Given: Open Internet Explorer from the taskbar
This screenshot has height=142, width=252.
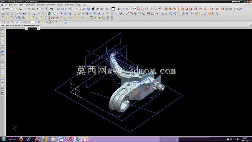Looking at the screenshot, I should (x=29, y=139).
